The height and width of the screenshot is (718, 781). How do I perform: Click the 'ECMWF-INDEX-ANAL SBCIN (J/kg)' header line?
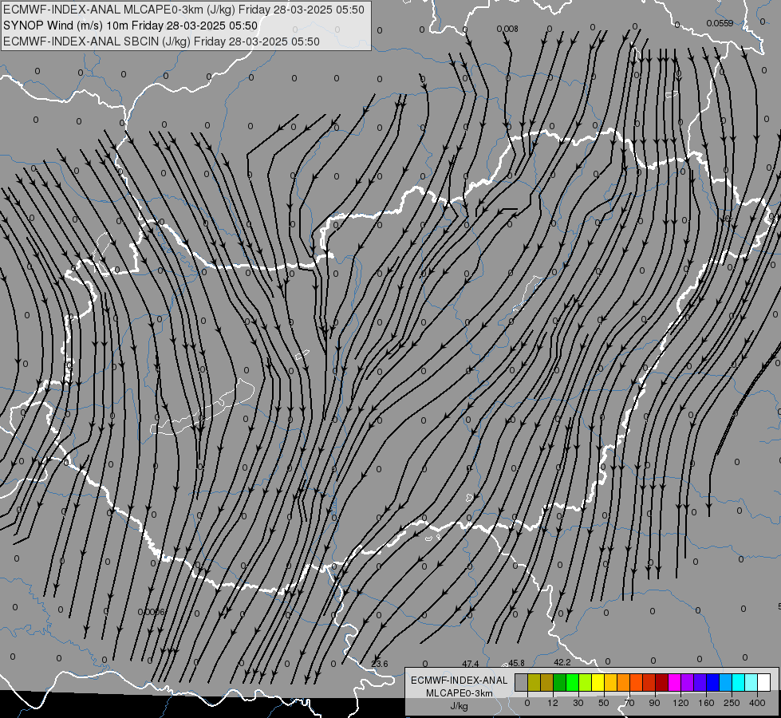[x=161, y=41]
